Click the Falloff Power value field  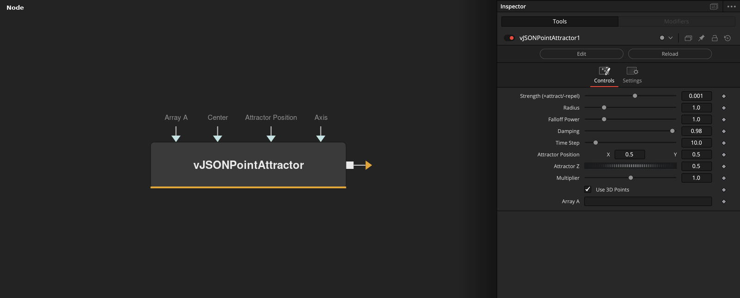coord(697,119)
